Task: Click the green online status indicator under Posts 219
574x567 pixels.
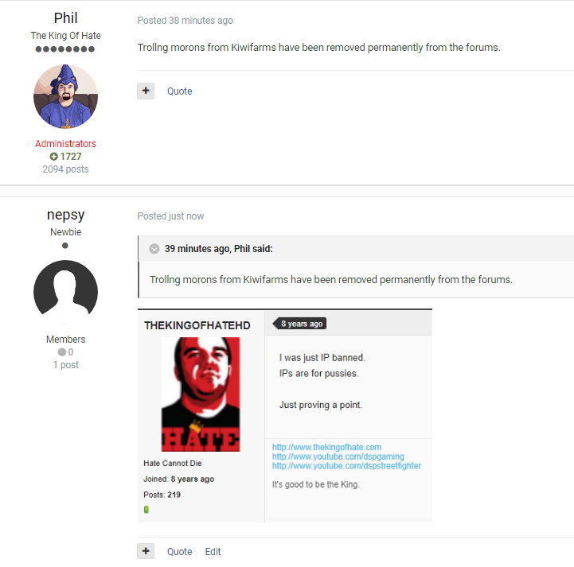Action: coord(146,509)
